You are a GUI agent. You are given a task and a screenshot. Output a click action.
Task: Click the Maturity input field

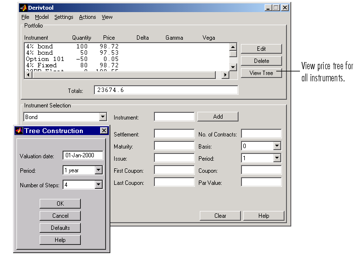pos(174,146)
